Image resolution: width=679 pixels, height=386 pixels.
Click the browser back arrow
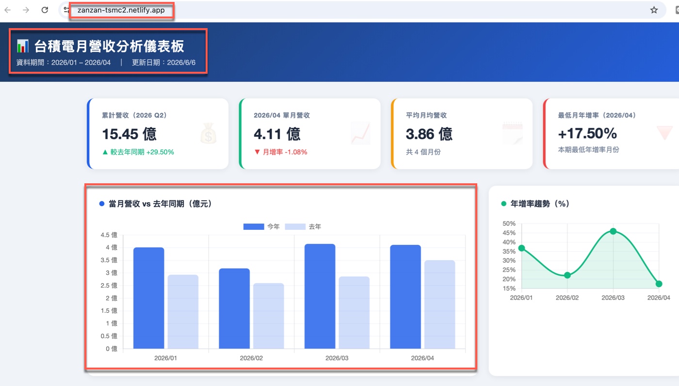[x=7, y=10]
